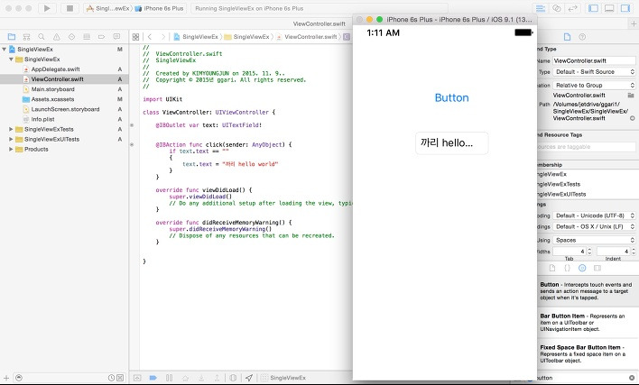Open Main.storyboard

[x=64, y=89]
